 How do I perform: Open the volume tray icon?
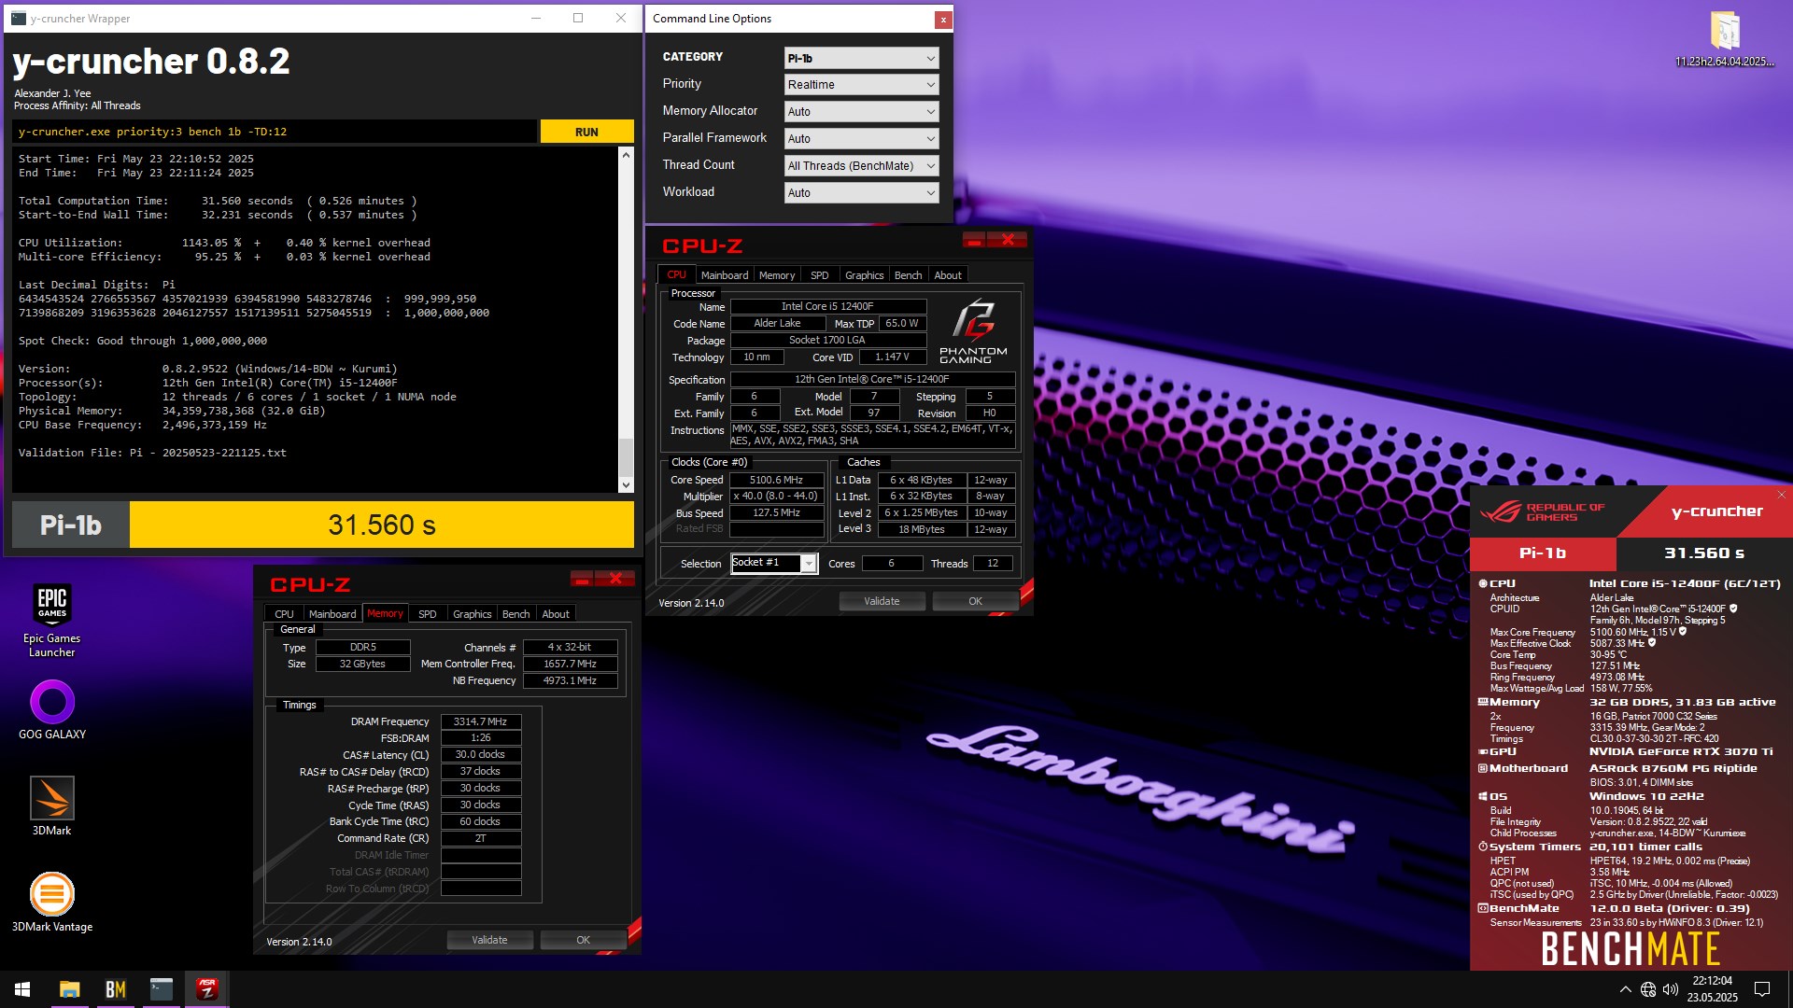(1671, 989)
